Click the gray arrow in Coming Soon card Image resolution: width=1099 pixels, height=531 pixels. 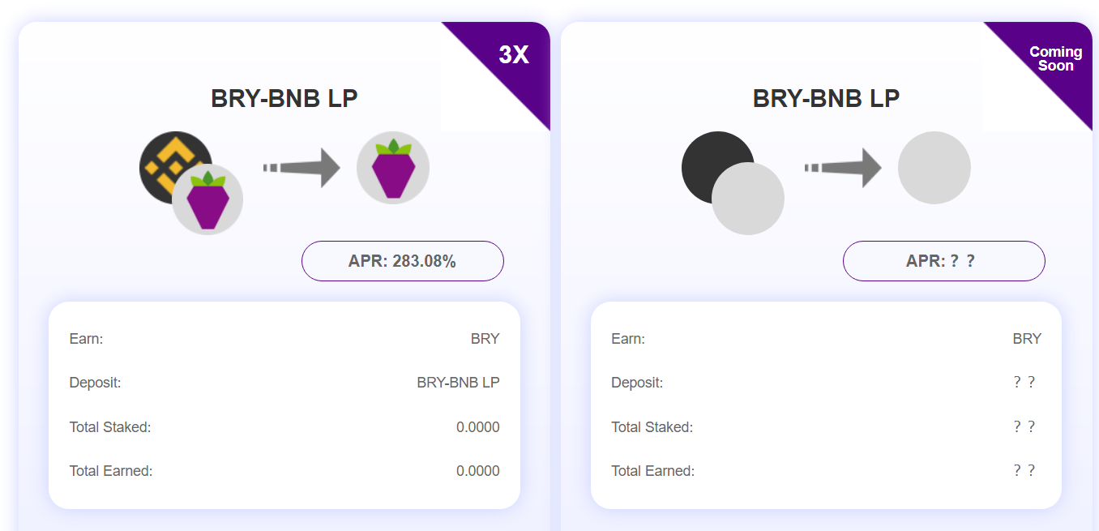(843, 168)
